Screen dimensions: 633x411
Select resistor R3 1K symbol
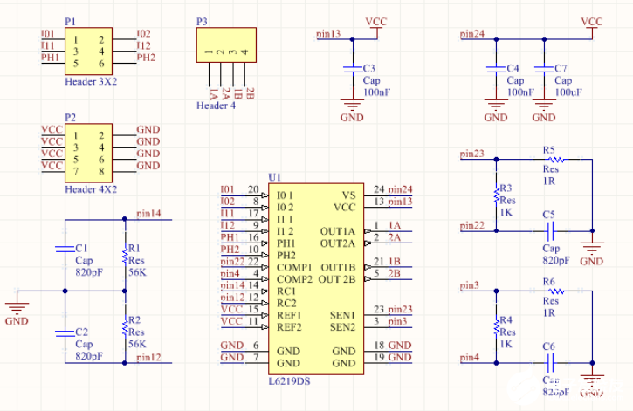(x=497, y=195)
